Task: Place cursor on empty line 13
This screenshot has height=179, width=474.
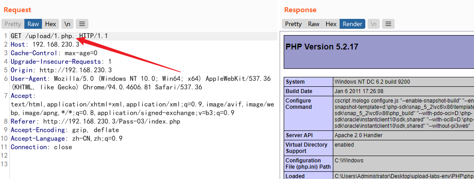Action: 143,164
